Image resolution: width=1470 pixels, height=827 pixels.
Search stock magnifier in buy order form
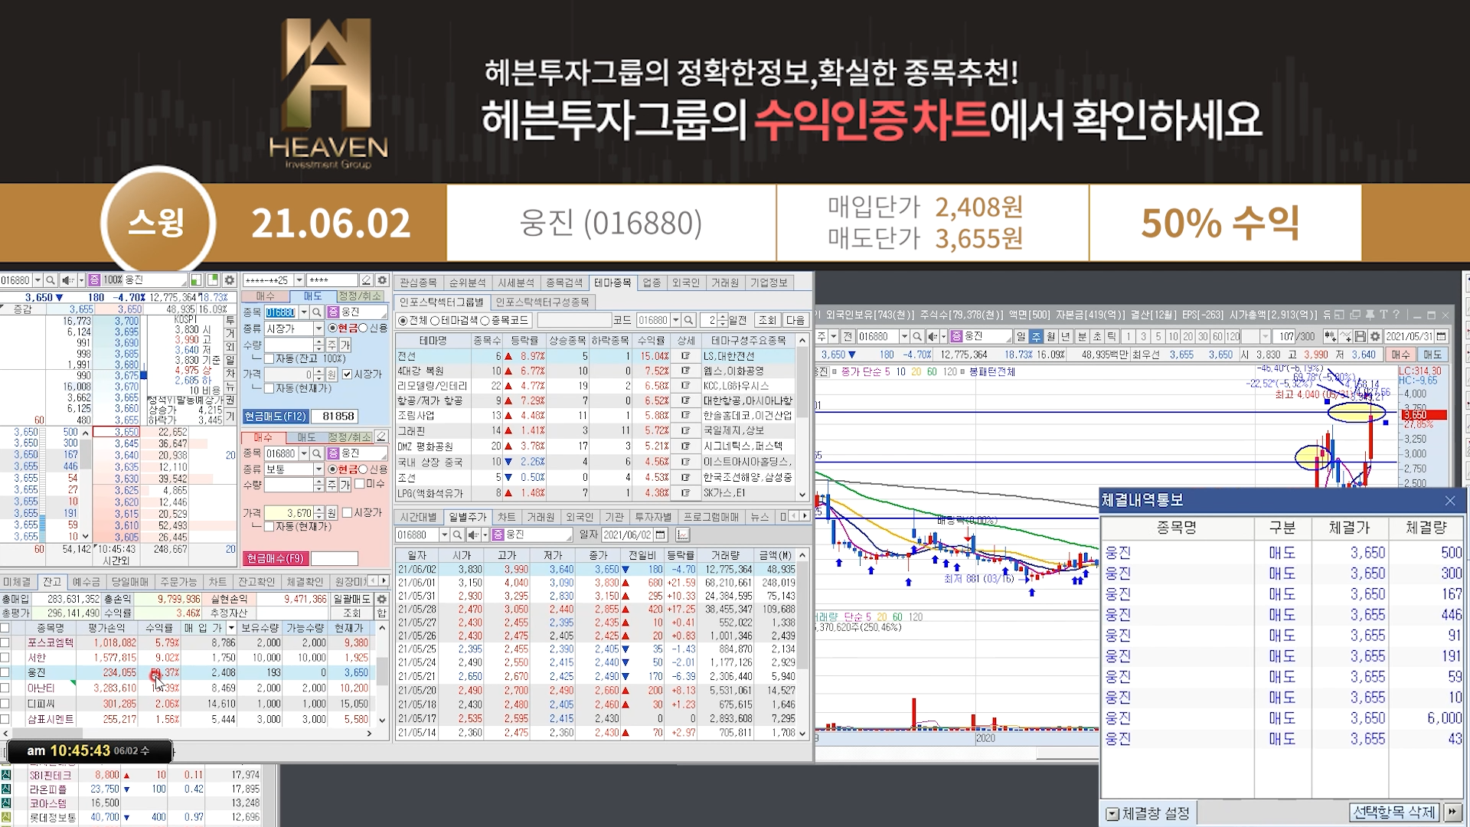click(x=317, y=453)
